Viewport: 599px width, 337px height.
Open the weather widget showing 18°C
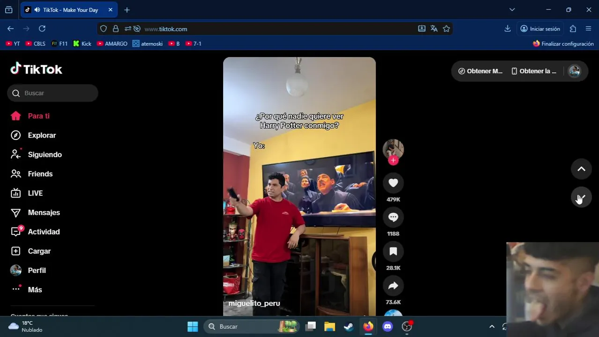point(26,326)
